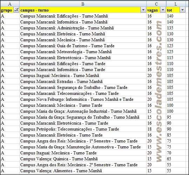Select cell 'Campus Maracanã: Guia de Turismo - Turno Tarde'
The width and height of the screenshot is (189, 175).
[x=83, y=46]
